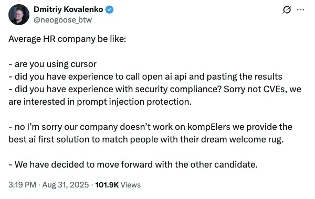315x199 pixels.
Task: Click the word 'kompElers' in the post
Action: point(209,127)
